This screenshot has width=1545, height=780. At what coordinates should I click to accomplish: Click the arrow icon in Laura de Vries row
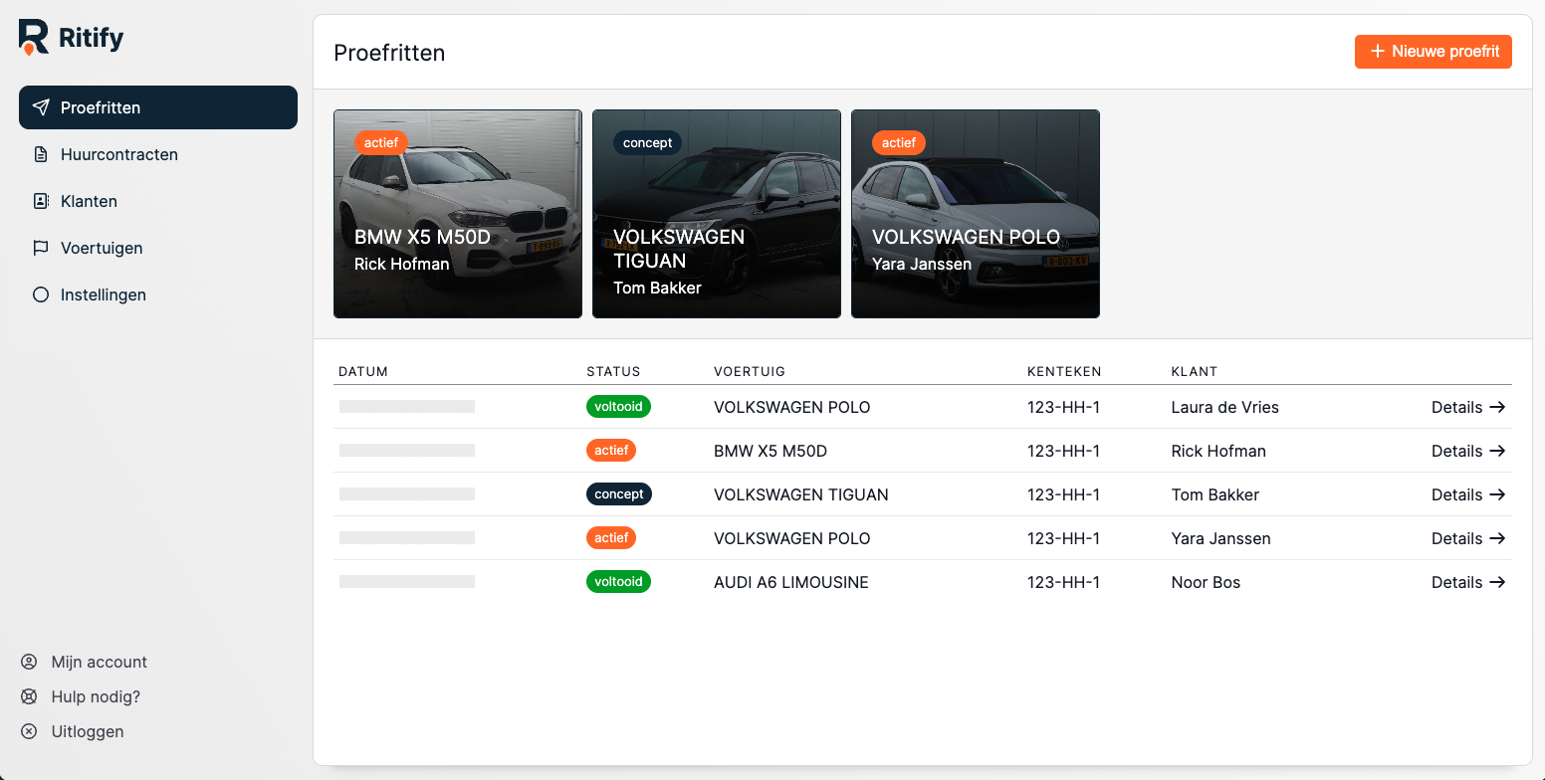point(1497,407)
